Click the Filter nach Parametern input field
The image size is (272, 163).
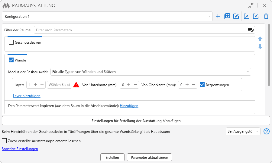click(x=139, y=30)
